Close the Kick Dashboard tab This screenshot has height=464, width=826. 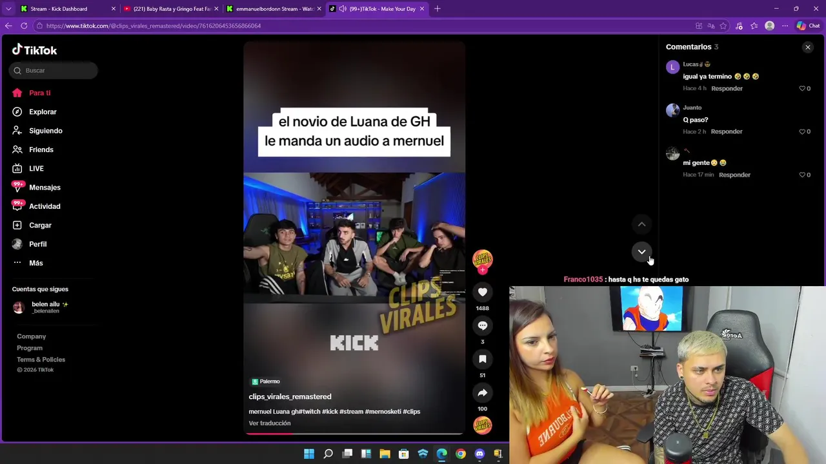(x=114, y=9)
